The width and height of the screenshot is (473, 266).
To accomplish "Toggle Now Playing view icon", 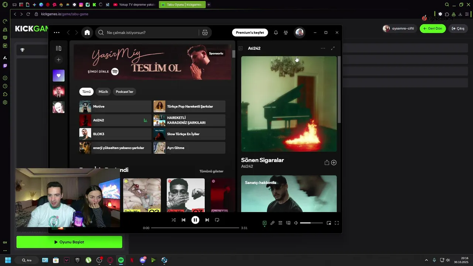I will click(265, 223).
